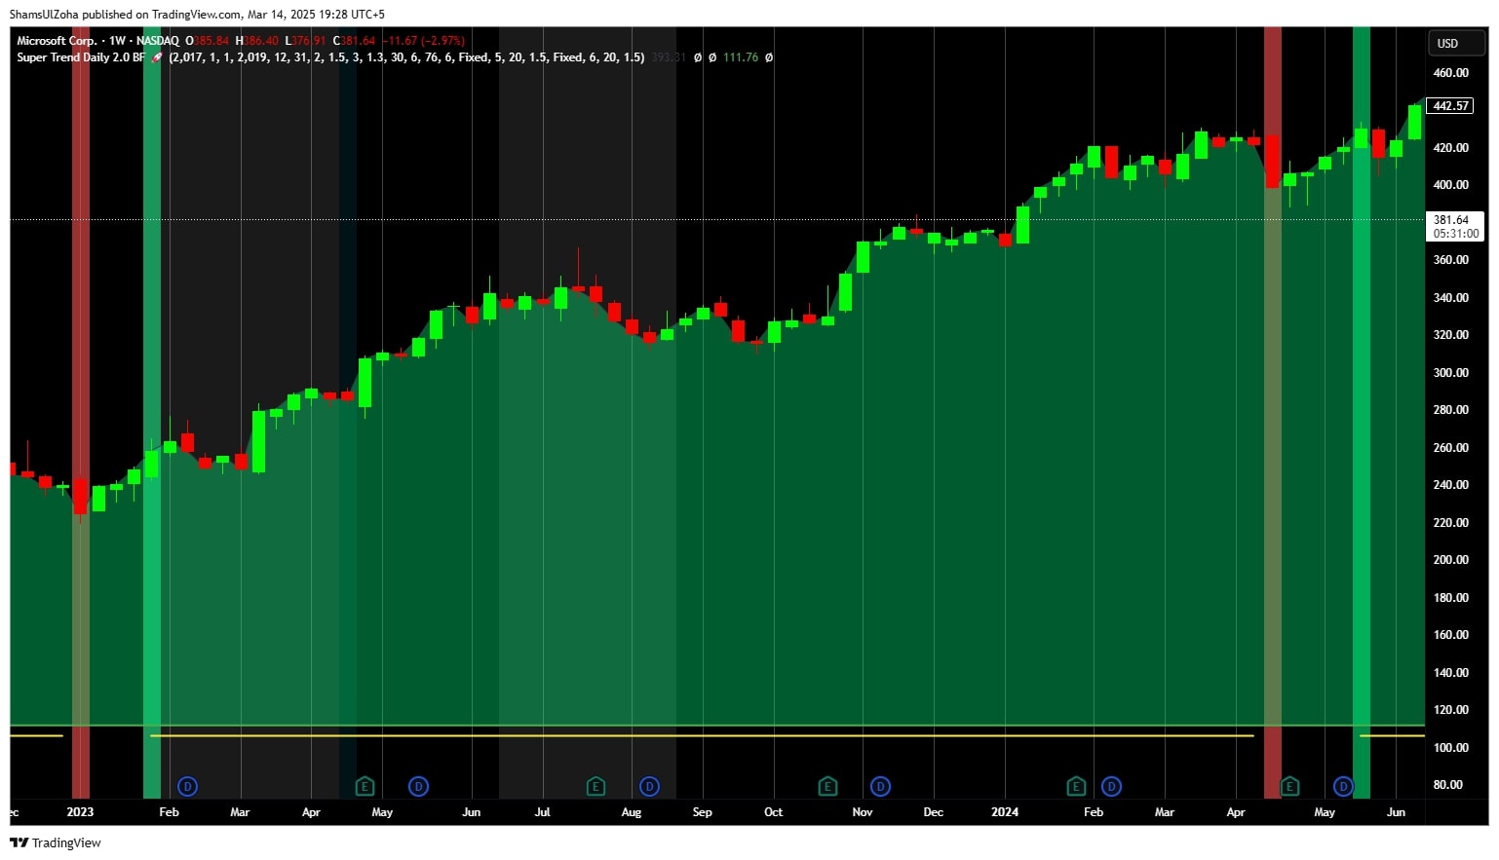Select the close value 381.64 in the legend
The height and width of the screenshot is (860, 1499).
[x=358, y=41]
